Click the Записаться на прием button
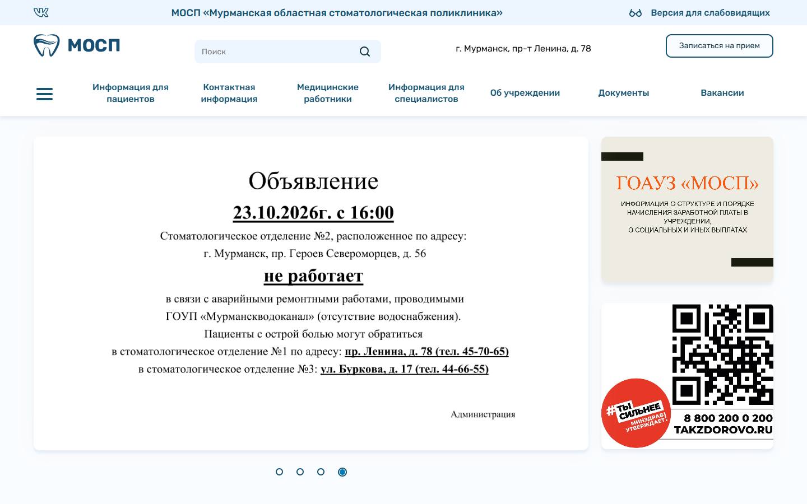Image resolution: width=807 pixels, height=504 pixels. (x=719, y=46)
